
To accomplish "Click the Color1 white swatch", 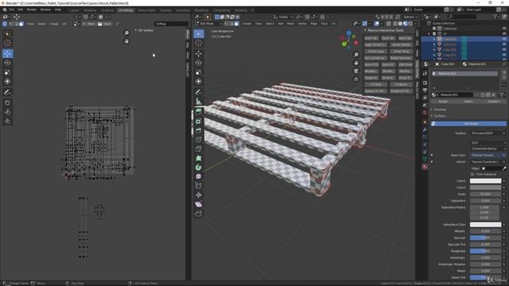I will pos(485,181).
